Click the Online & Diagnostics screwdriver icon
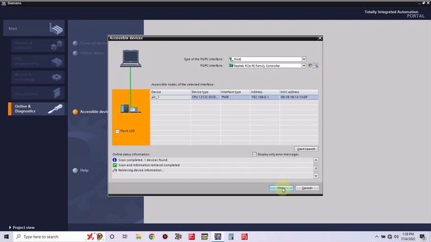The image size is (431, 242). tap(55, 109)
